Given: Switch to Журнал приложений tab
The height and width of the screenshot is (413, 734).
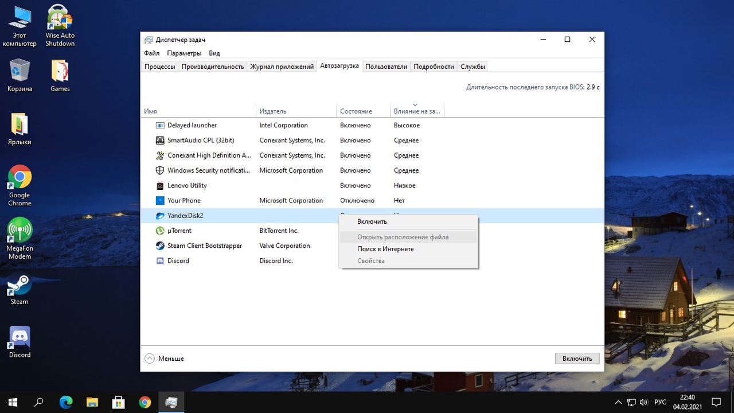Looking at the screenshot, I should tap(282, 67).
